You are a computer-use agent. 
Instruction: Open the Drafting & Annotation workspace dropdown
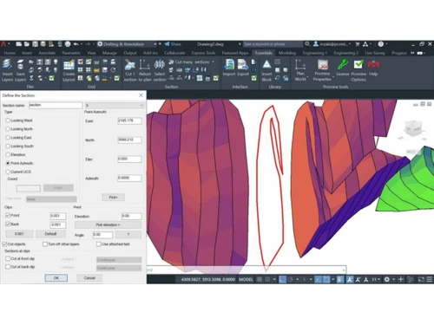[x=127, y=44]
